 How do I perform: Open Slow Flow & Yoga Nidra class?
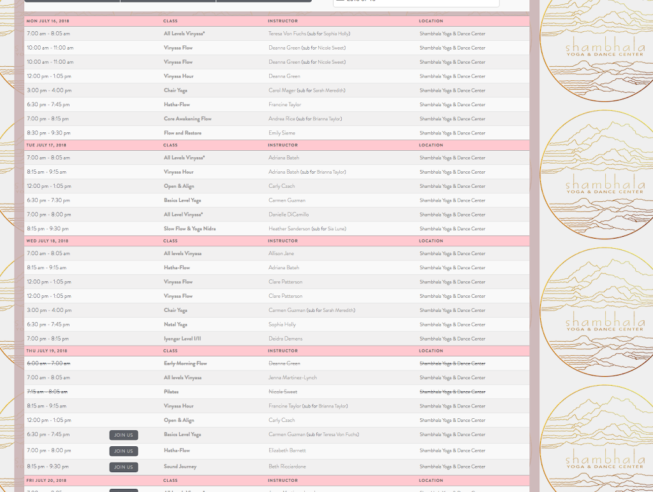click(x=189, y=228)
